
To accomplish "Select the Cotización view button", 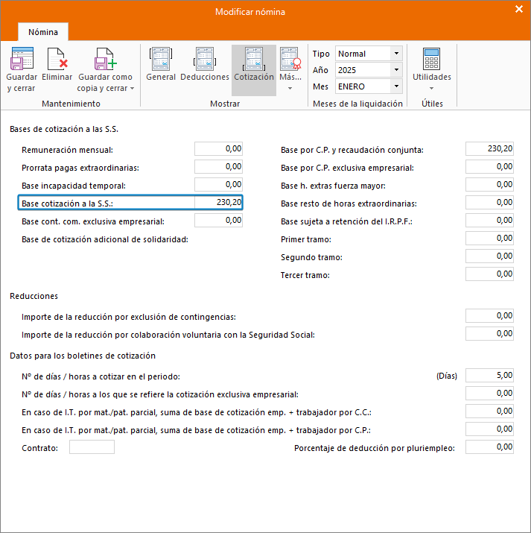I will [254, 69].
